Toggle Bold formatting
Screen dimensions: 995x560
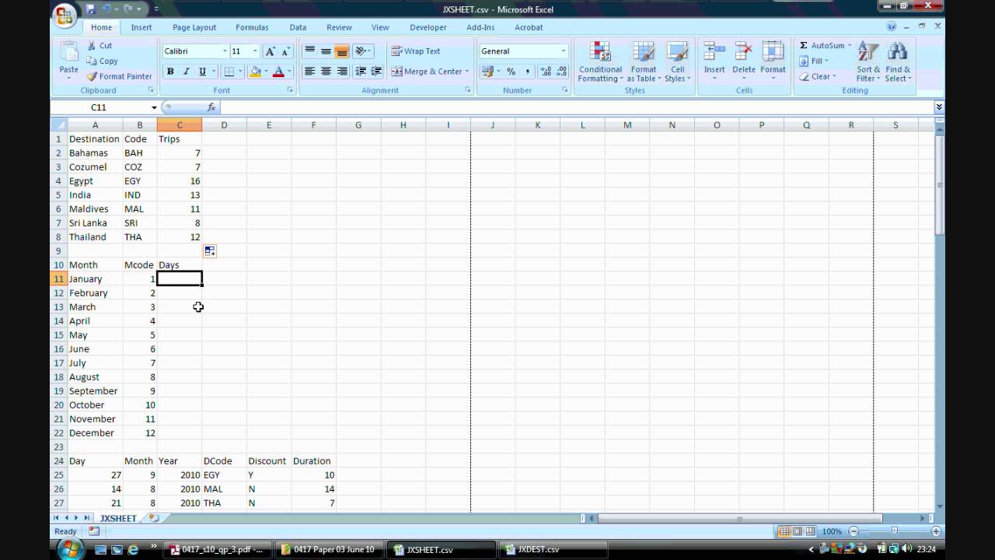pos(170,72)
